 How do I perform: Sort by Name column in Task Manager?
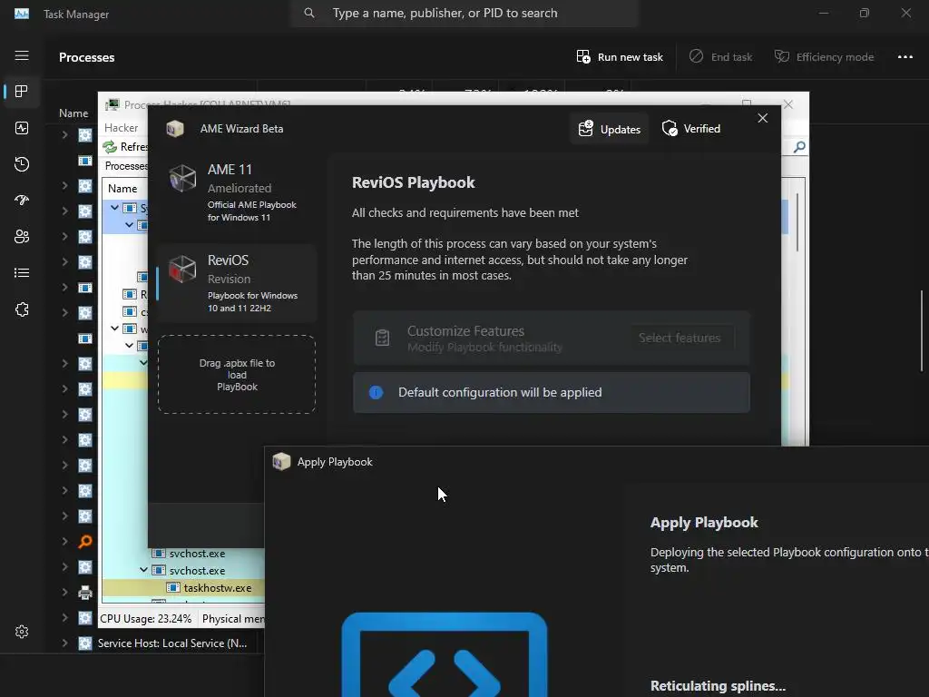click(x=73, y=113)
